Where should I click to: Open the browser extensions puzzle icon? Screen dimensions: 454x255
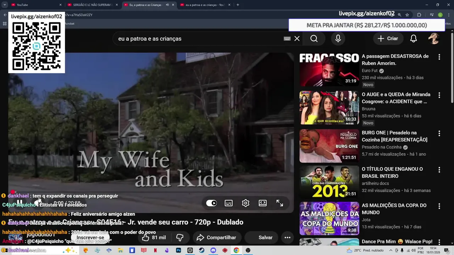[x=419, y=15]
